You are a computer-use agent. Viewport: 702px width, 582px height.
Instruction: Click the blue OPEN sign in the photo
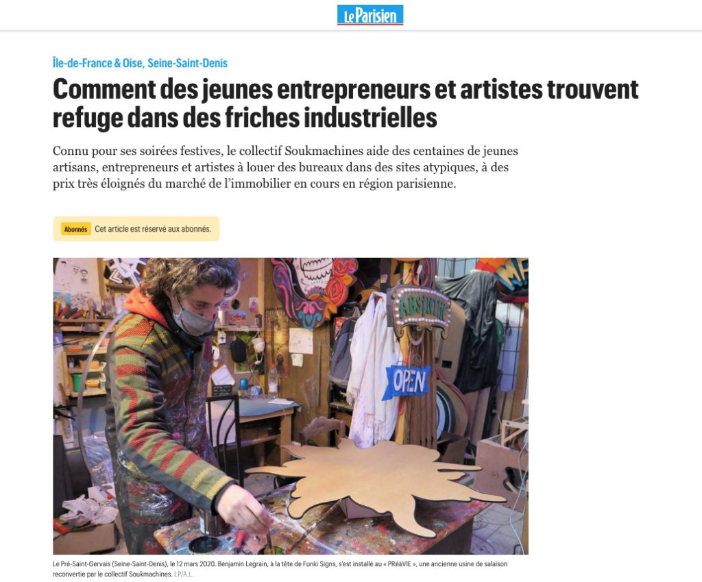tap(407, 382)
